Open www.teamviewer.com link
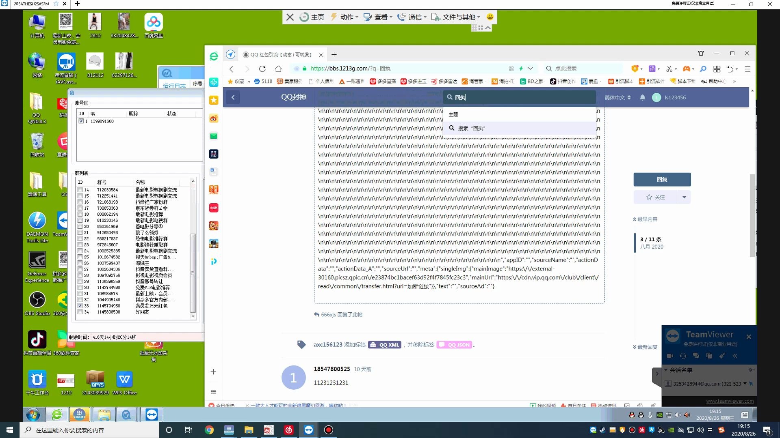This screenshot has height=438, width=780. 730,401
